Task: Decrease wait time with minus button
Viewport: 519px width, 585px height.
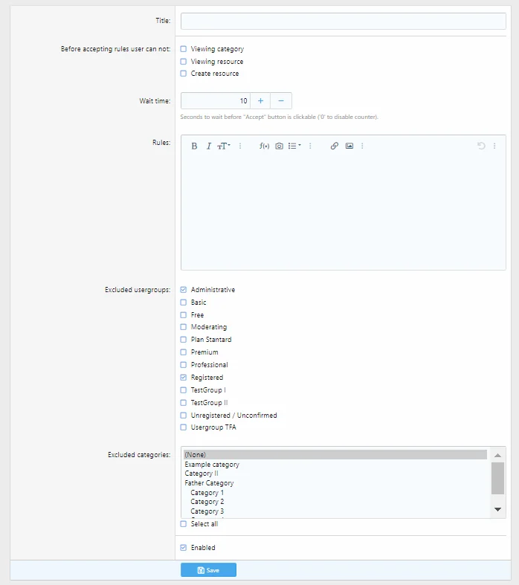Action: pos(281,101)
